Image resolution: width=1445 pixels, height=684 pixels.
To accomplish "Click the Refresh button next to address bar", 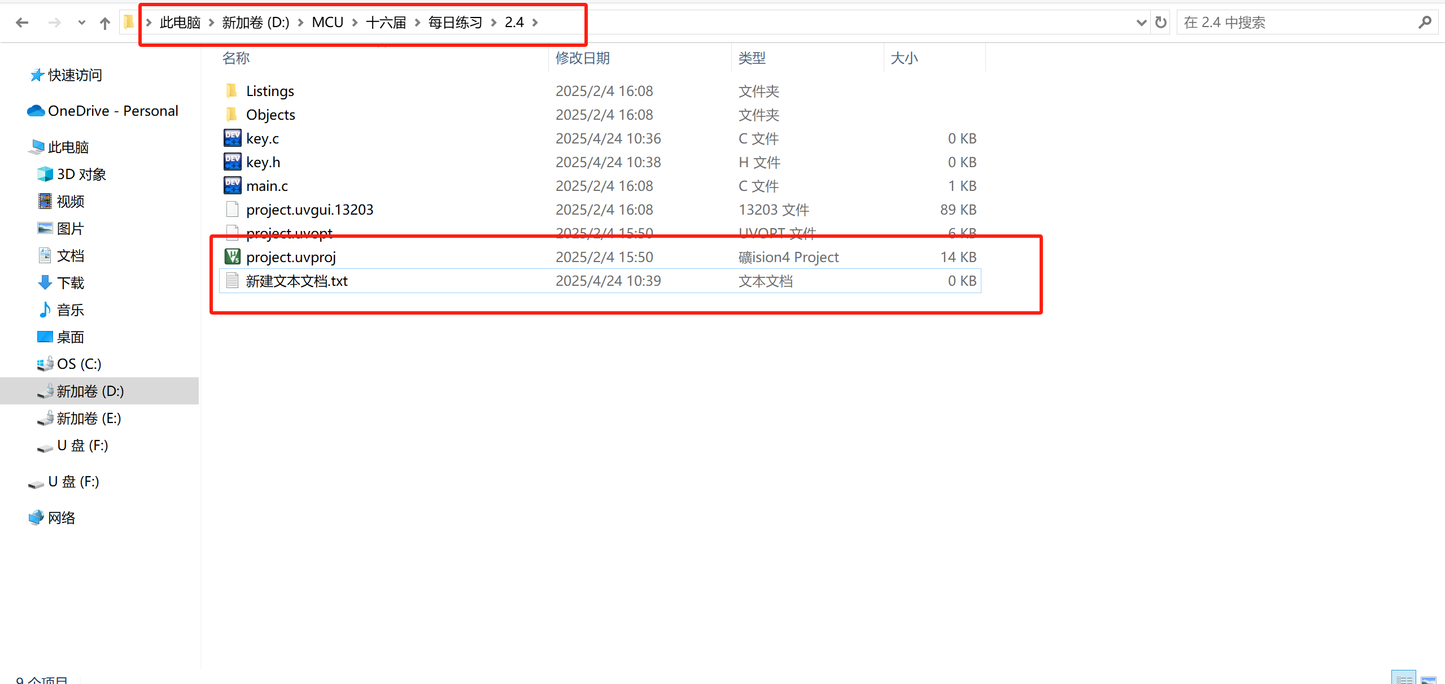I will coord(1160,23).
